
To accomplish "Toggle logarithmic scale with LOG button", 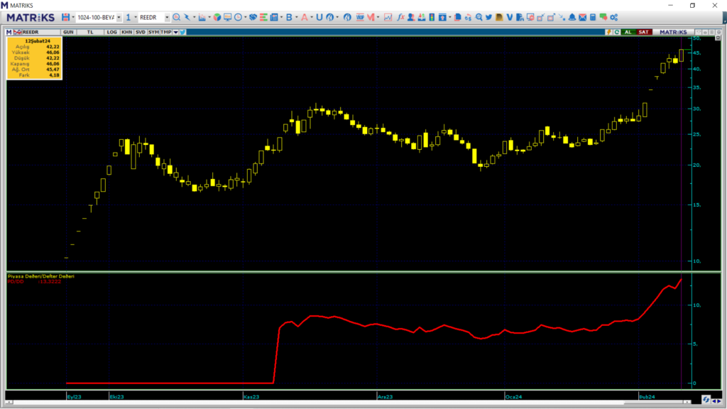I will click(x=112, y=32).
